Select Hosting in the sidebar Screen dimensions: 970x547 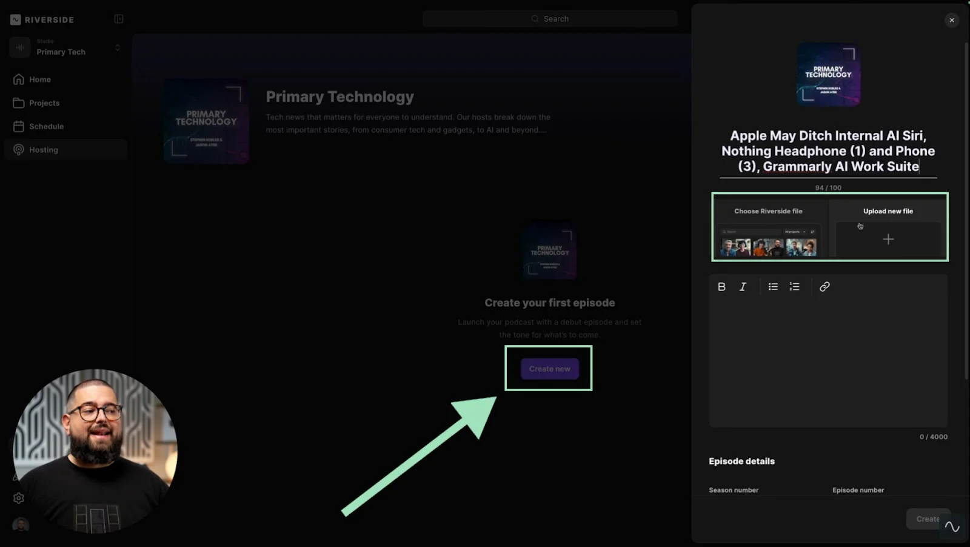(x=65, y=150)
